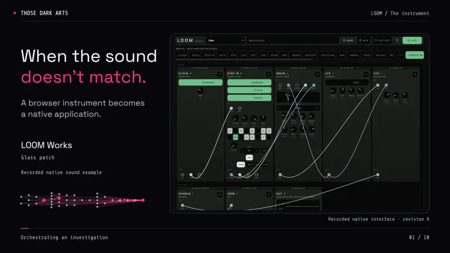Click the LFO output jack
The image size is (450, 253).
(x=329, y=175)
